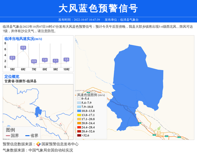Pick the 13.8~17.1 yellow legend swatch
197x154 pixels.
tap(79, 115)
